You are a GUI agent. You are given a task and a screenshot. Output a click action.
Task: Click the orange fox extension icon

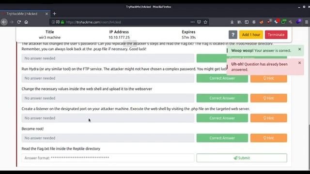coord(262,22)
